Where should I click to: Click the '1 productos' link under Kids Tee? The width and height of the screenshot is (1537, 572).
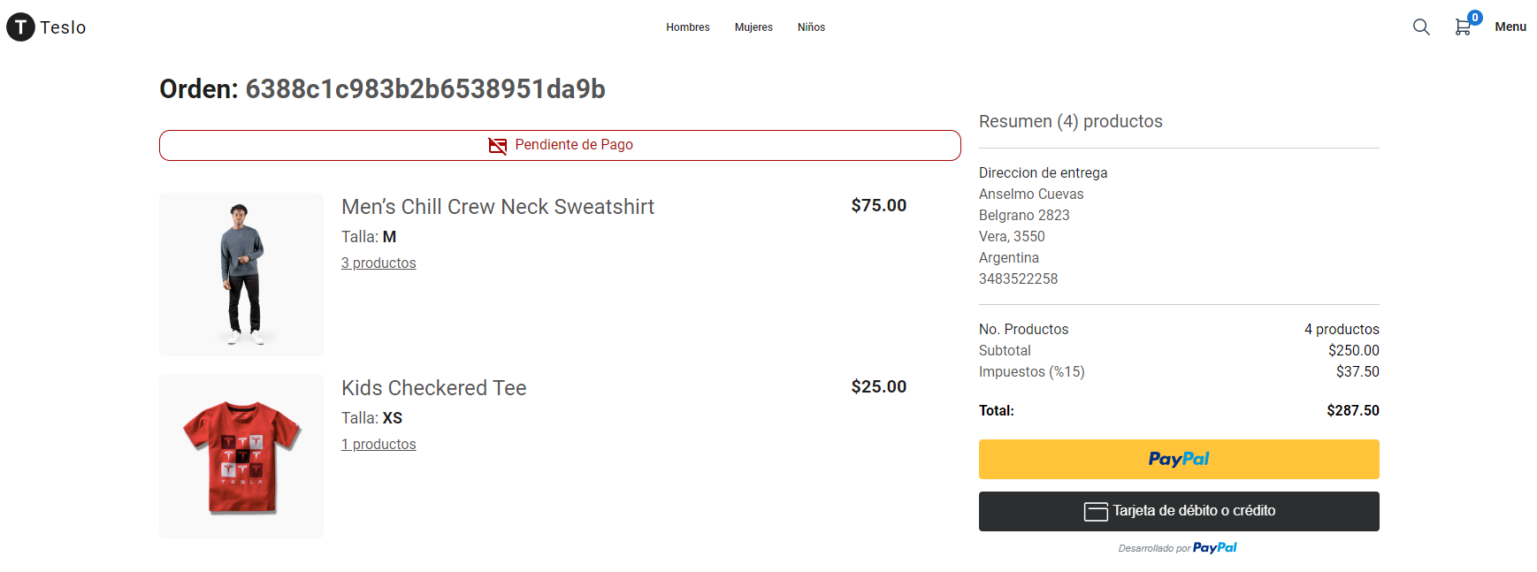(x=379, y=445)
